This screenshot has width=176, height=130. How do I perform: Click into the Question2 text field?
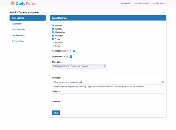[x=108, y=96]
